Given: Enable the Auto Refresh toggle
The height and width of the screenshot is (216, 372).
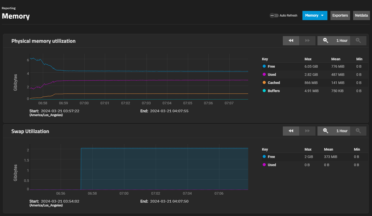Looking at the screenshot, I should (x=274, y=16).
